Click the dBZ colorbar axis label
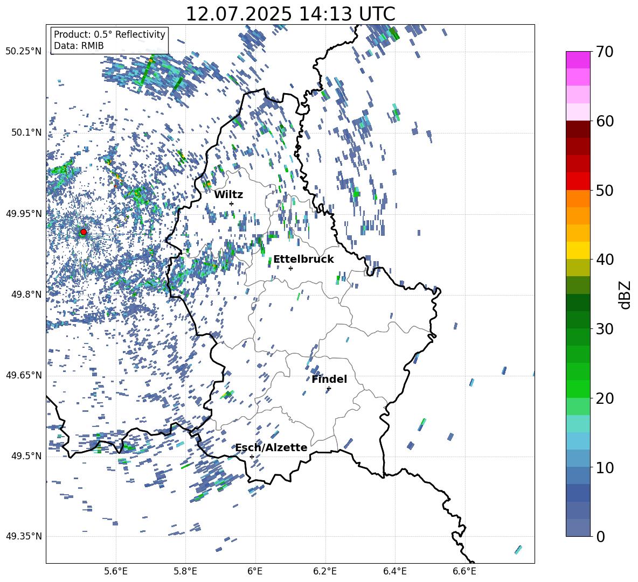This screenshot has height=582, width=638. [x=626, y=294]
